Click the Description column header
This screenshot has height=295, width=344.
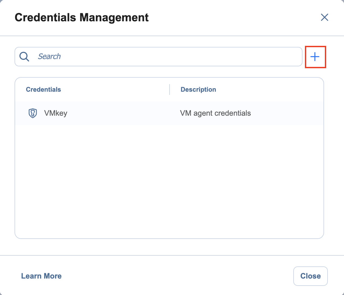click(198, 89)
